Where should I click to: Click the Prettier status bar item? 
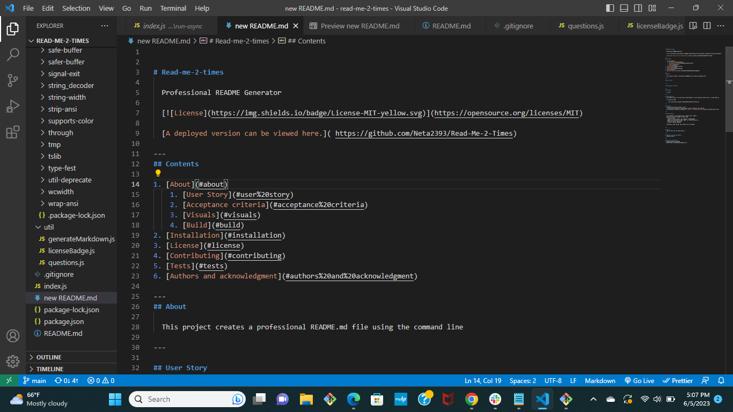[678, 380]
